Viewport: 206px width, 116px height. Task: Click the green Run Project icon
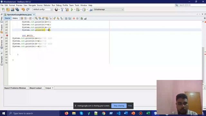click(x=72, y=9)
